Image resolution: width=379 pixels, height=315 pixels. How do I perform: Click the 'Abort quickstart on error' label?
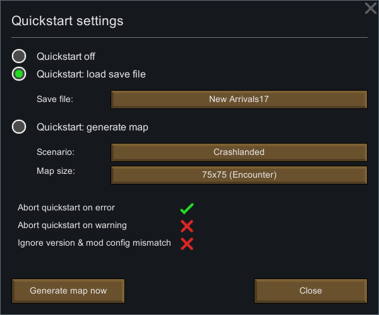66,207
